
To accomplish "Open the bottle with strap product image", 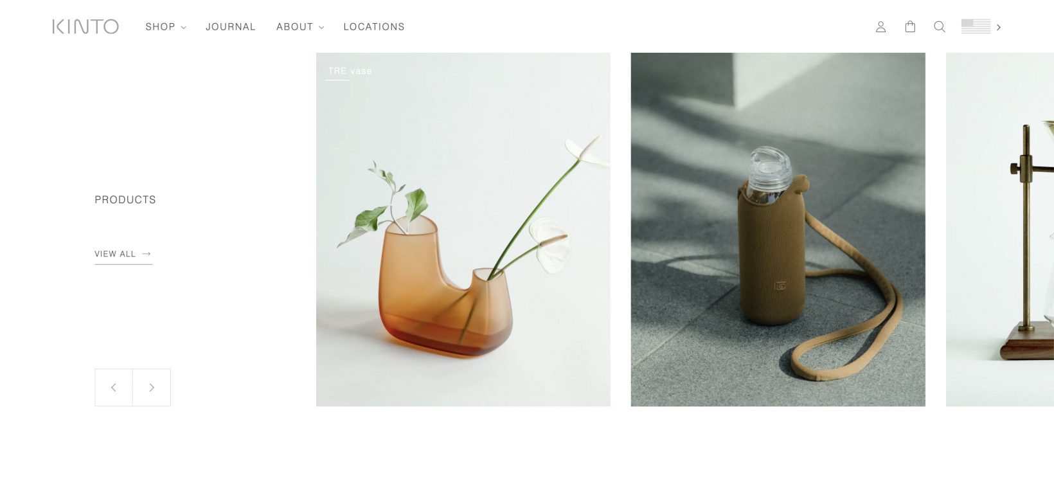I will tap(778, 230).
